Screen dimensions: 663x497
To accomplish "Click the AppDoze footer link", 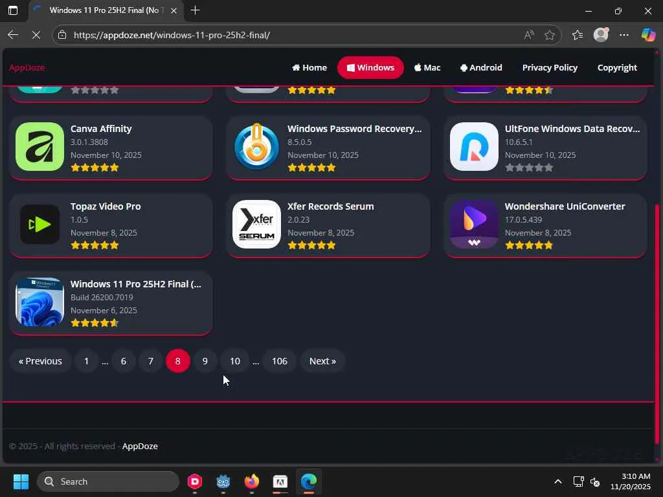I will (140, 447).
